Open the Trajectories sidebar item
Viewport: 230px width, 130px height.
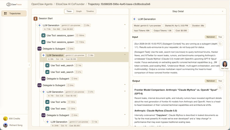(x=14, y=13)
